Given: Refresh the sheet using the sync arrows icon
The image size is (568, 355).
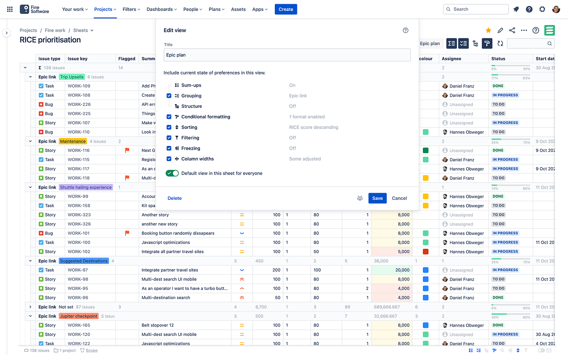Looking at the screenshot, I should pos(500,43).
